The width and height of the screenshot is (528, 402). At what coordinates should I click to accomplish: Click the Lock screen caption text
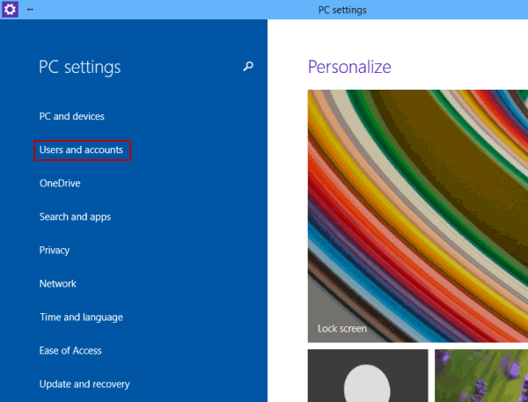pos(342,329)
